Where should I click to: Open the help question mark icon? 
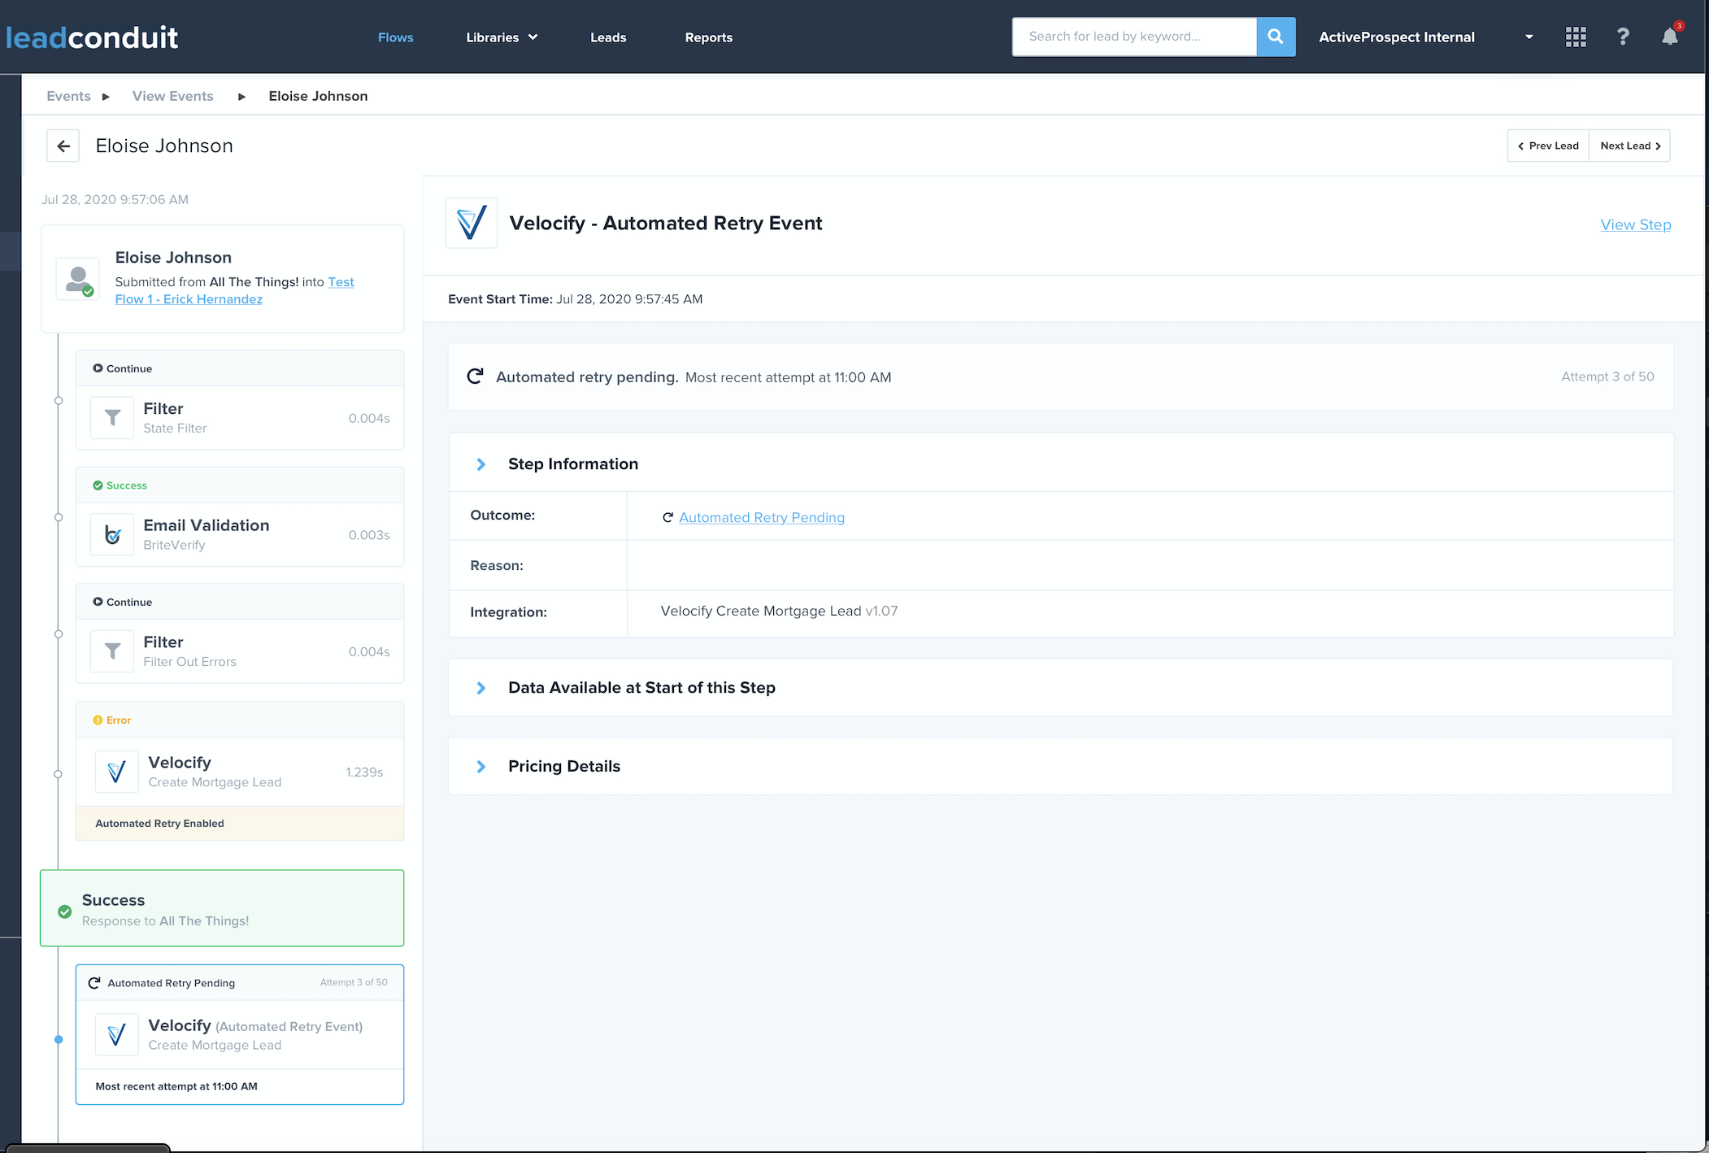[1622, 37]
